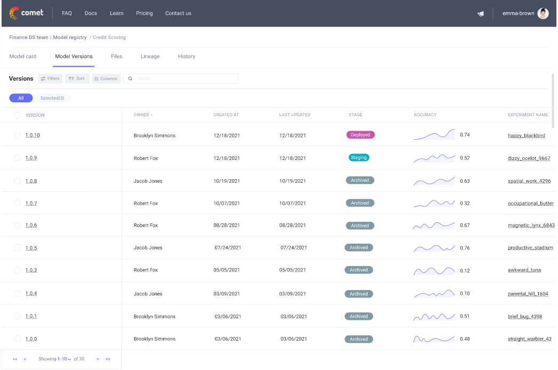
Task: Select the checkbox for version 1.0.10
Action: pos(18,135)
